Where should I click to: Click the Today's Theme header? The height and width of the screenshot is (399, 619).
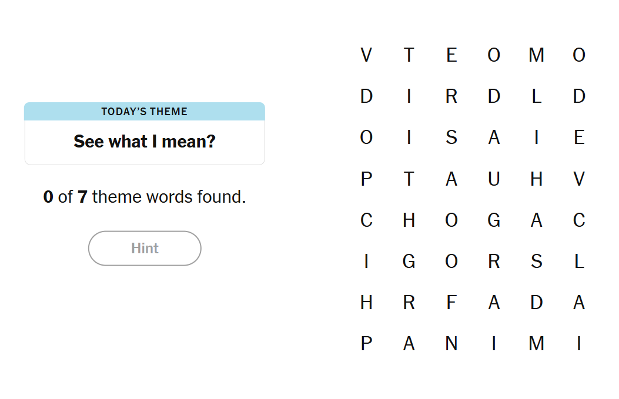click(x=145, y=112)
